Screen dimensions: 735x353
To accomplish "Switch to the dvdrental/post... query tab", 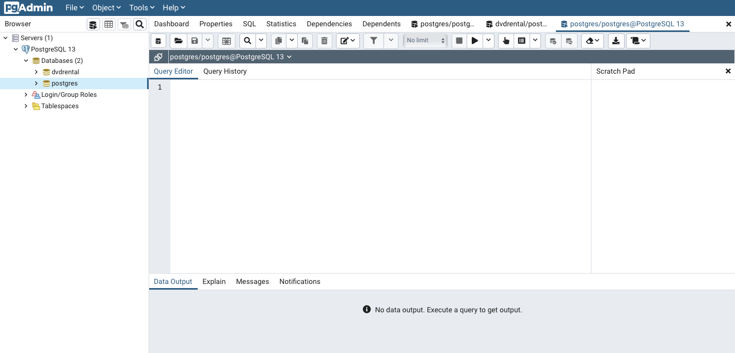I will pos(517,24).
